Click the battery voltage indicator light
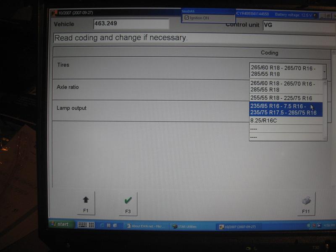This screenshot has height=252, width=336. [x=316, y=16]
